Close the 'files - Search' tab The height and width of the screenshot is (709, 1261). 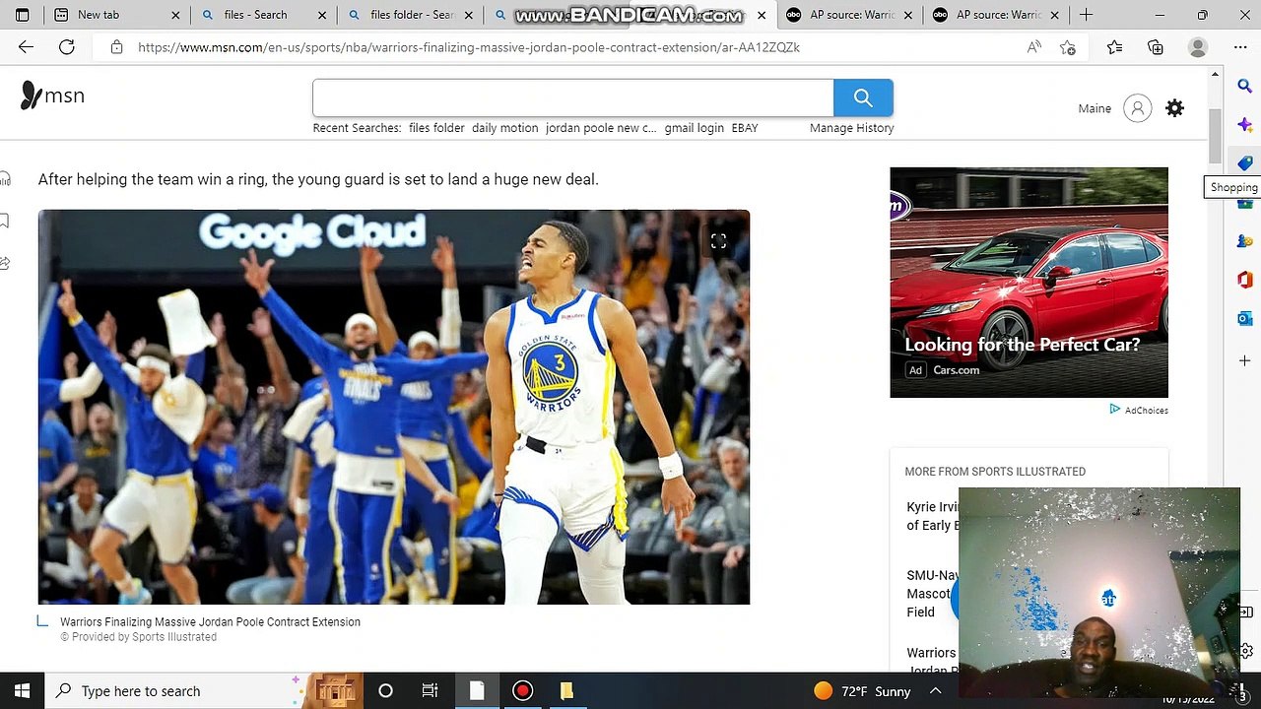click(322, 15)
